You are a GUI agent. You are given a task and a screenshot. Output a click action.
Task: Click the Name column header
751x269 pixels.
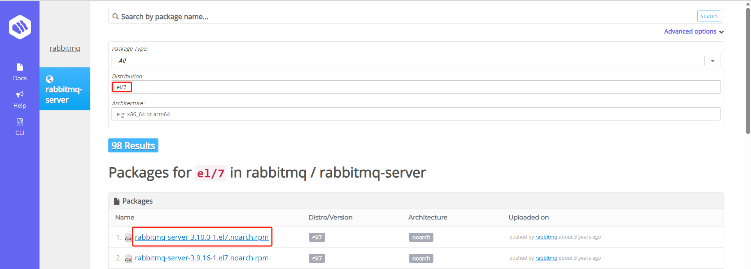click(x=125, y=218)
